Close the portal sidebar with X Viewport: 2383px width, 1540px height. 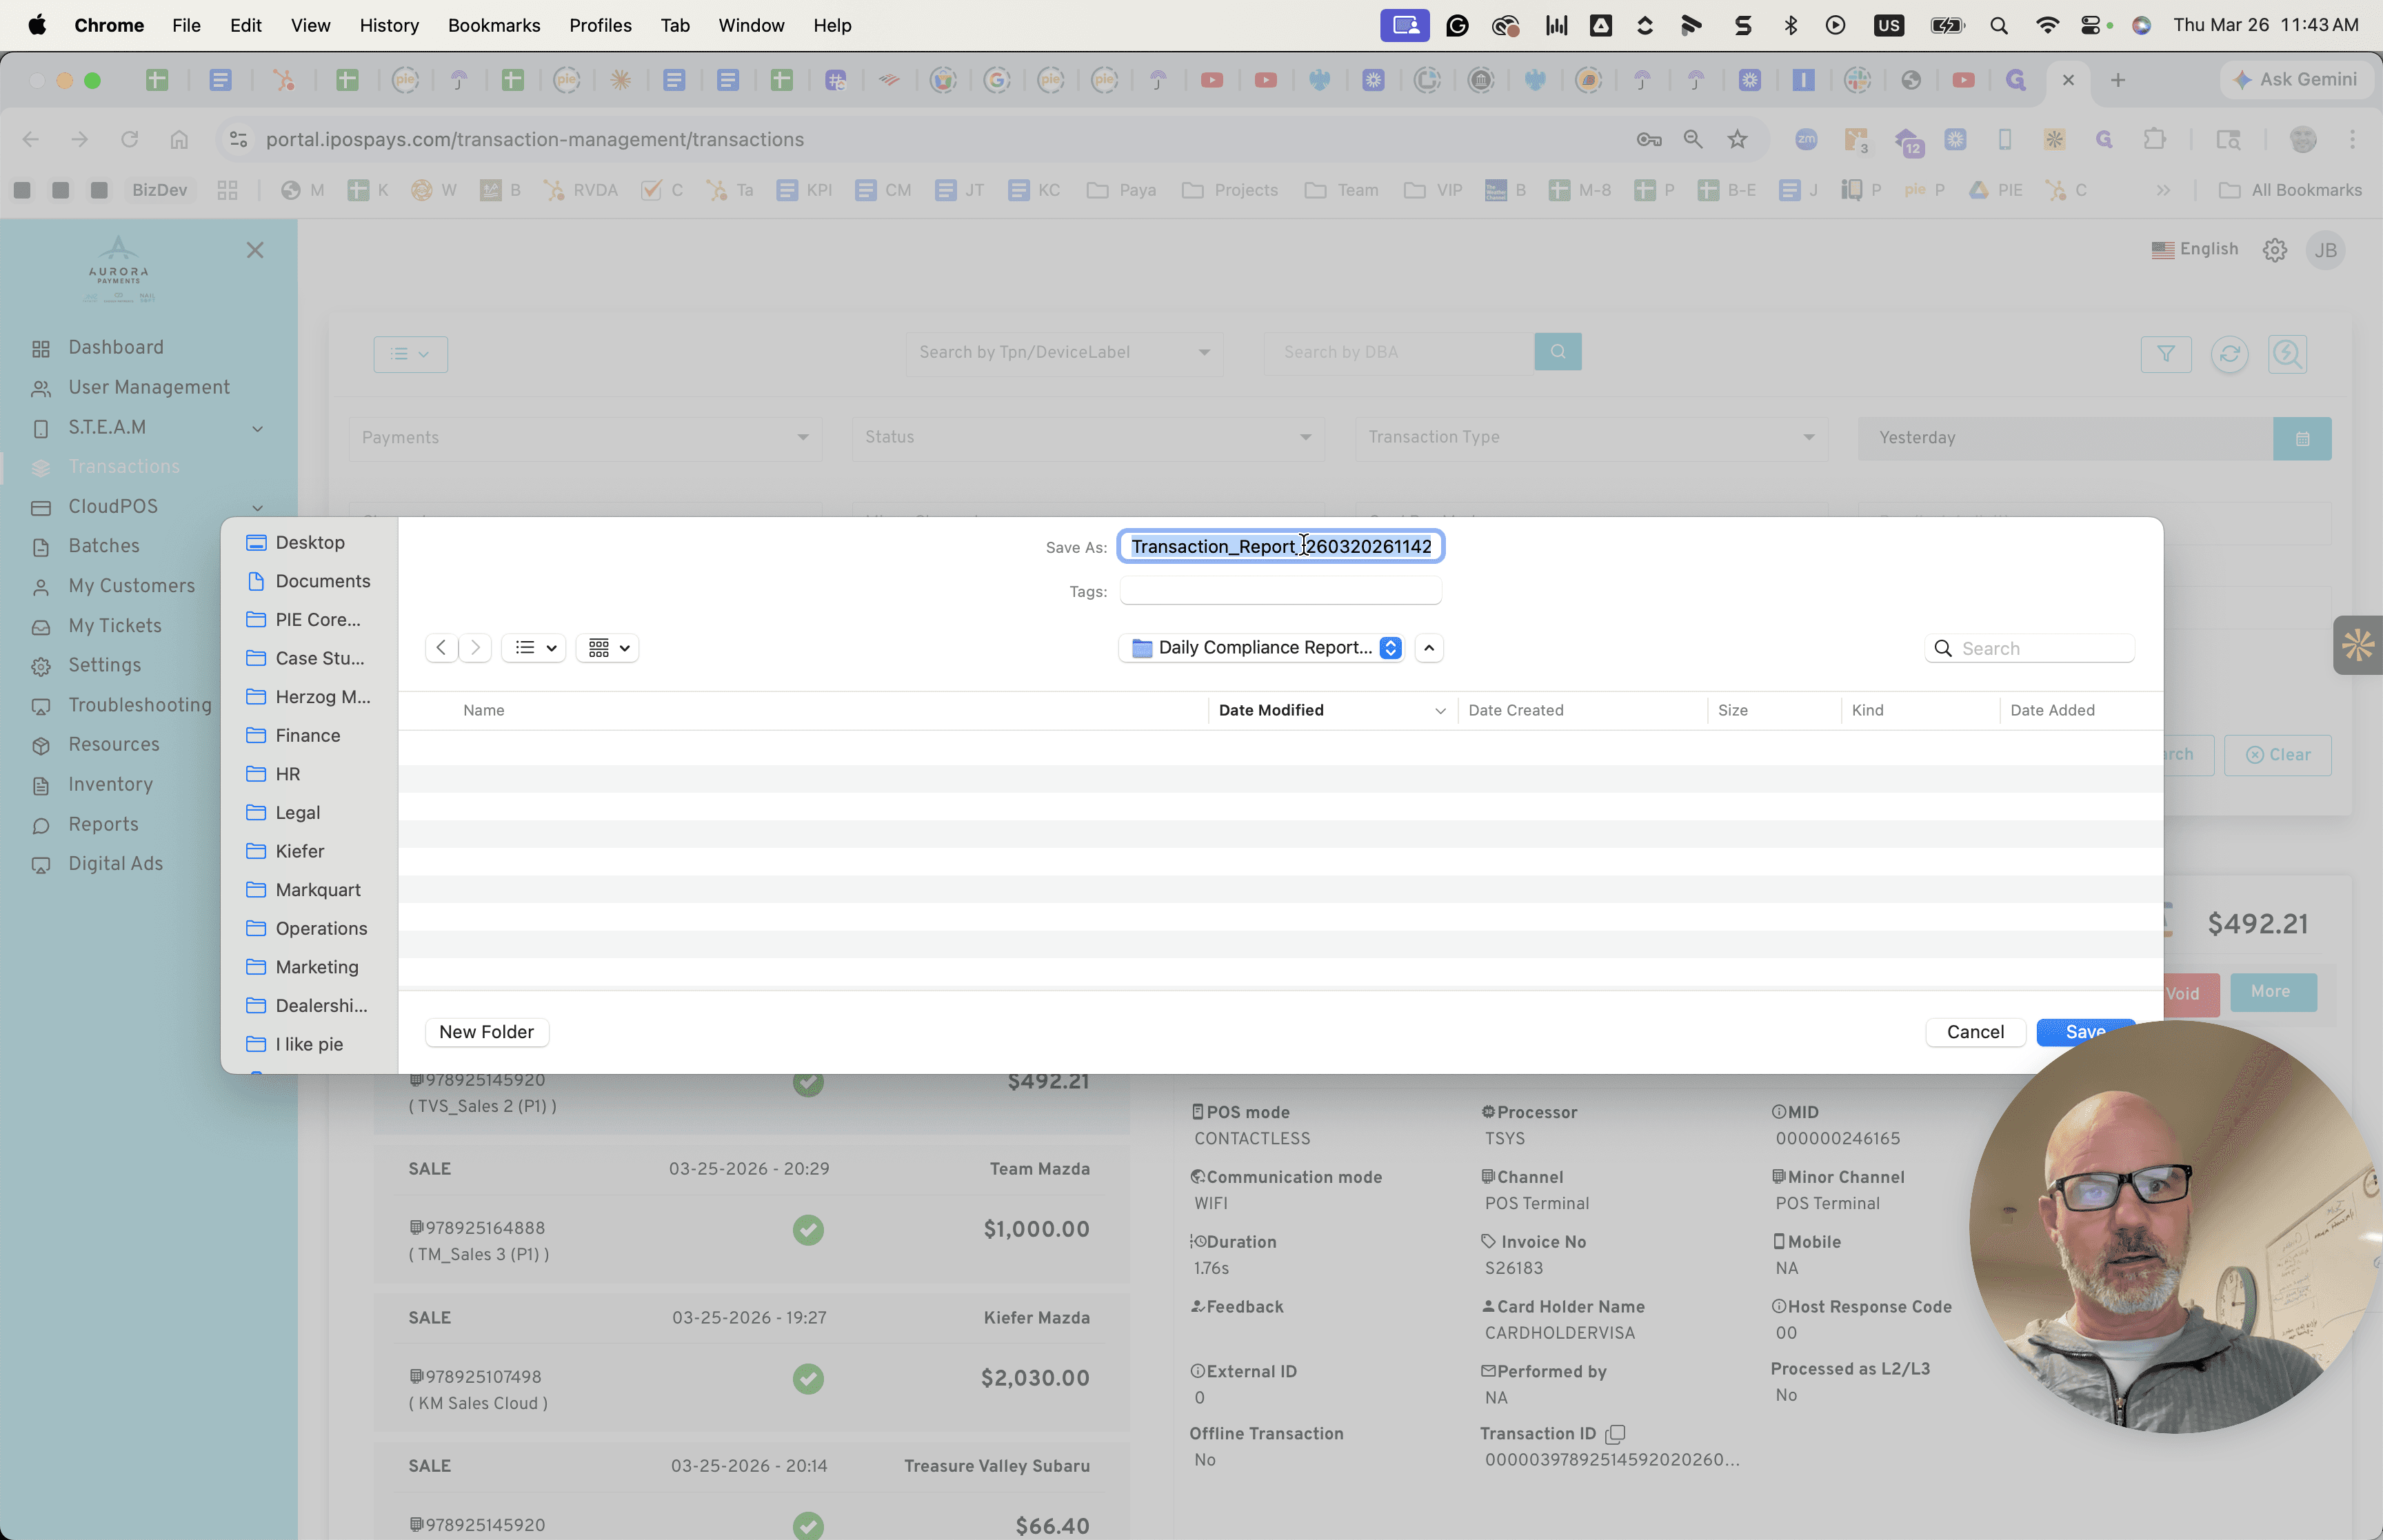[x=255, y=250]
